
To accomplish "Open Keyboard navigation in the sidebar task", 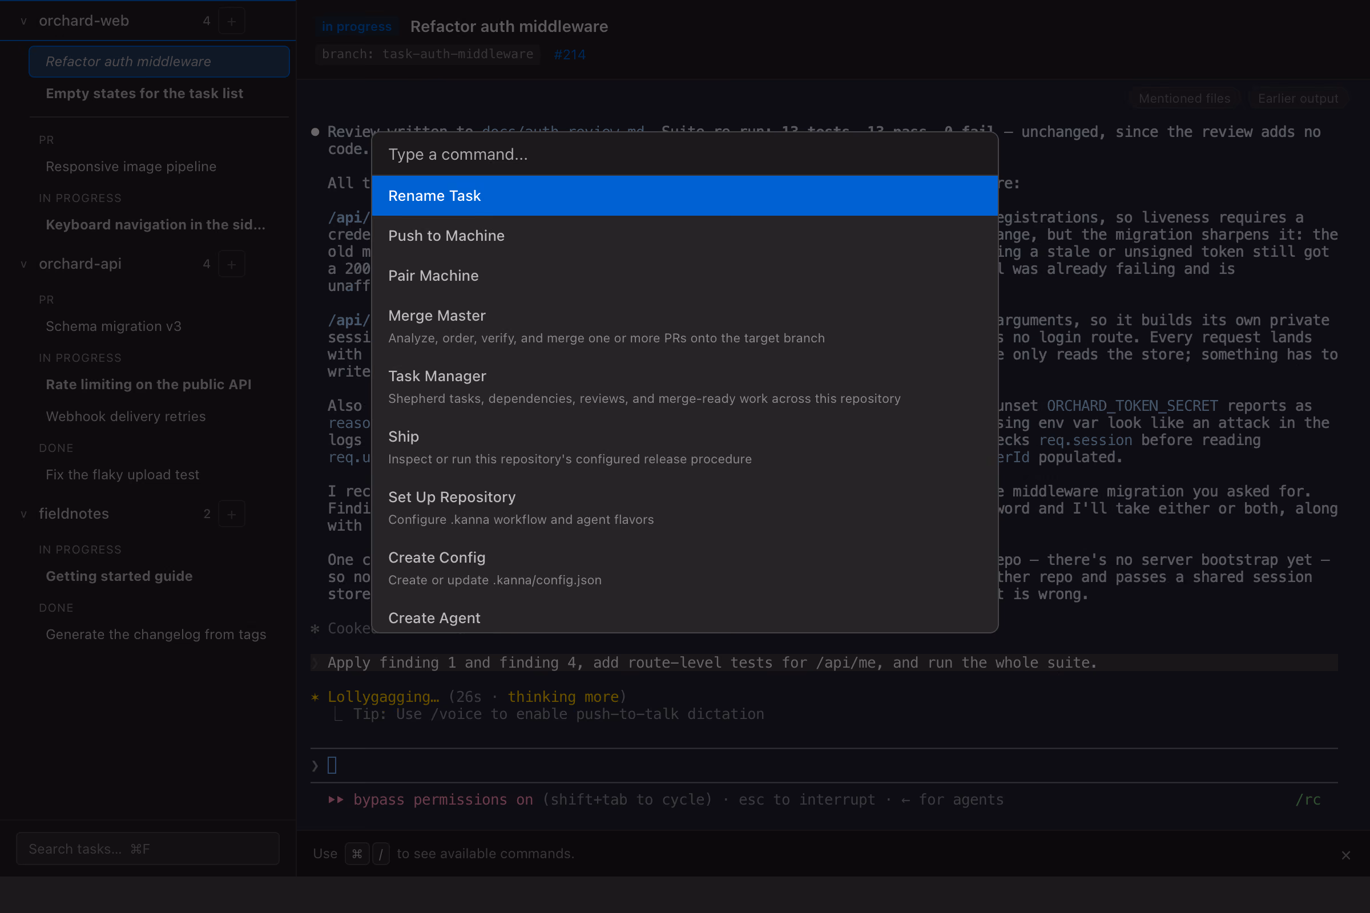I will (159, 225).
